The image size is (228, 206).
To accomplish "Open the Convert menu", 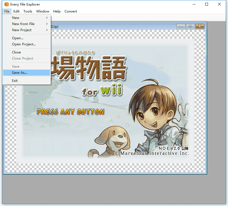I will pos(71,11).
